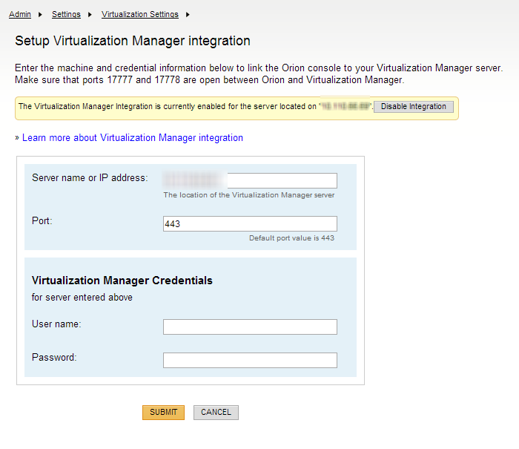Click 'The location of the Virtualization Manager server' hint
519x449 pixels.
click(249, 195)
